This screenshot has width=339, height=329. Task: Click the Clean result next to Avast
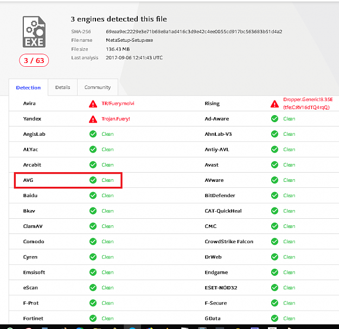click(289, 164)
